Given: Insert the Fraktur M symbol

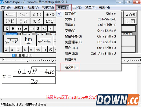Looking at the screenshot, I should [x=38, y=49].
